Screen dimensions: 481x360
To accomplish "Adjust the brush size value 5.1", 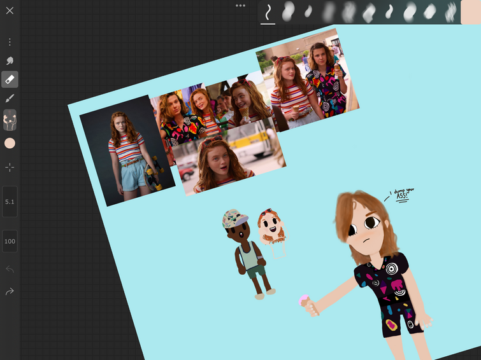I will coord(10,202).
